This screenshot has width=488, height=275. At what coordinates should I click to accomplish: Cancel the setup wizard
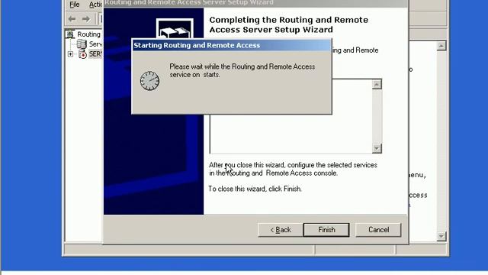tap(378, 230)
